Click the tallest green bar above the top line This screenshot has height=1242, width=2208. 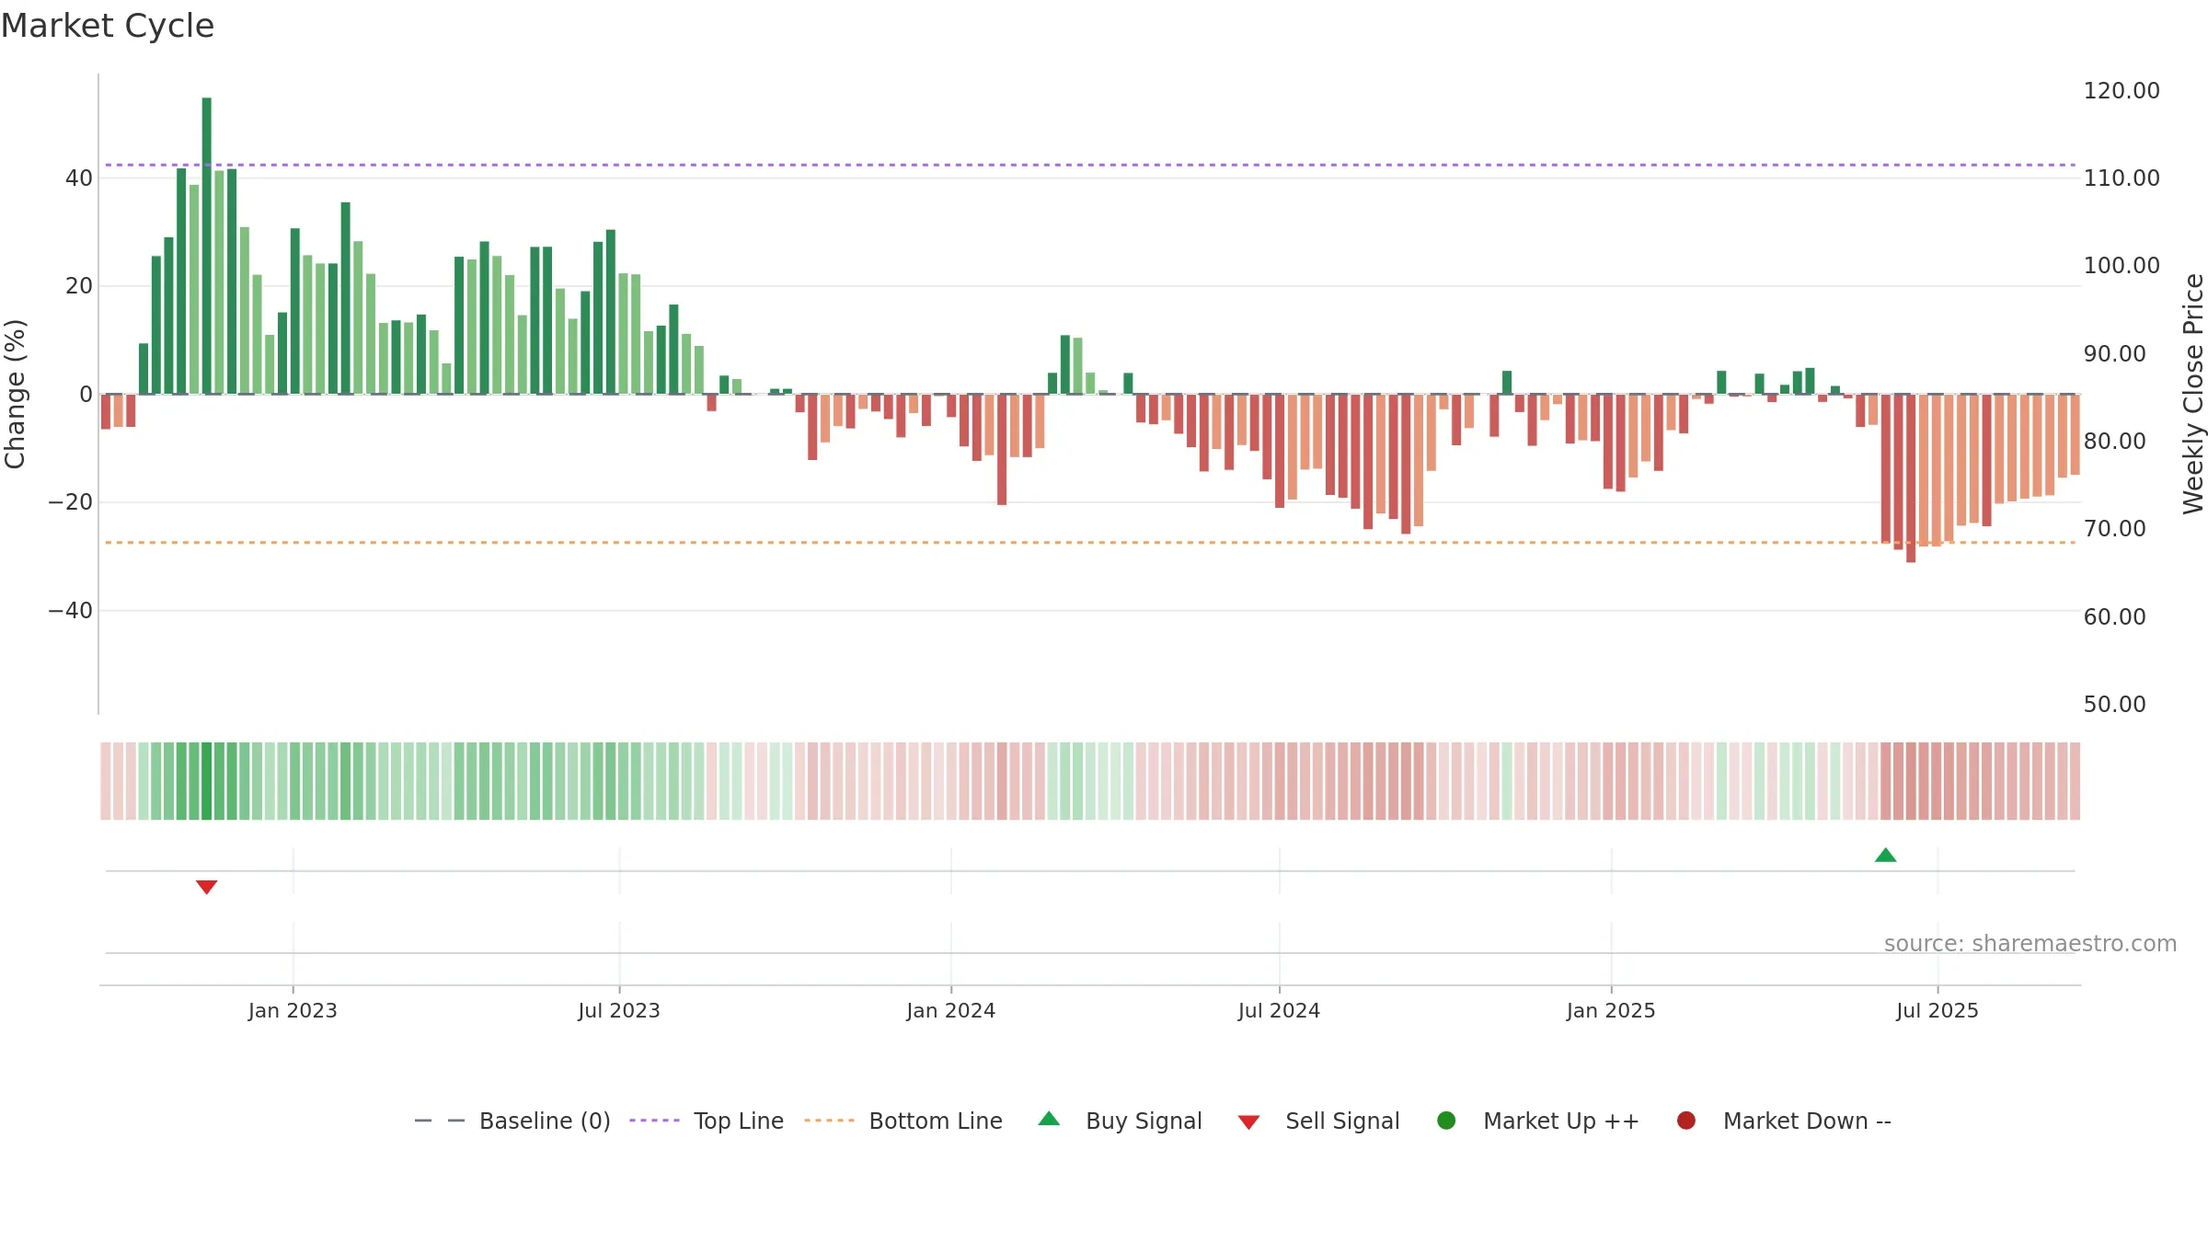point(206,246)
